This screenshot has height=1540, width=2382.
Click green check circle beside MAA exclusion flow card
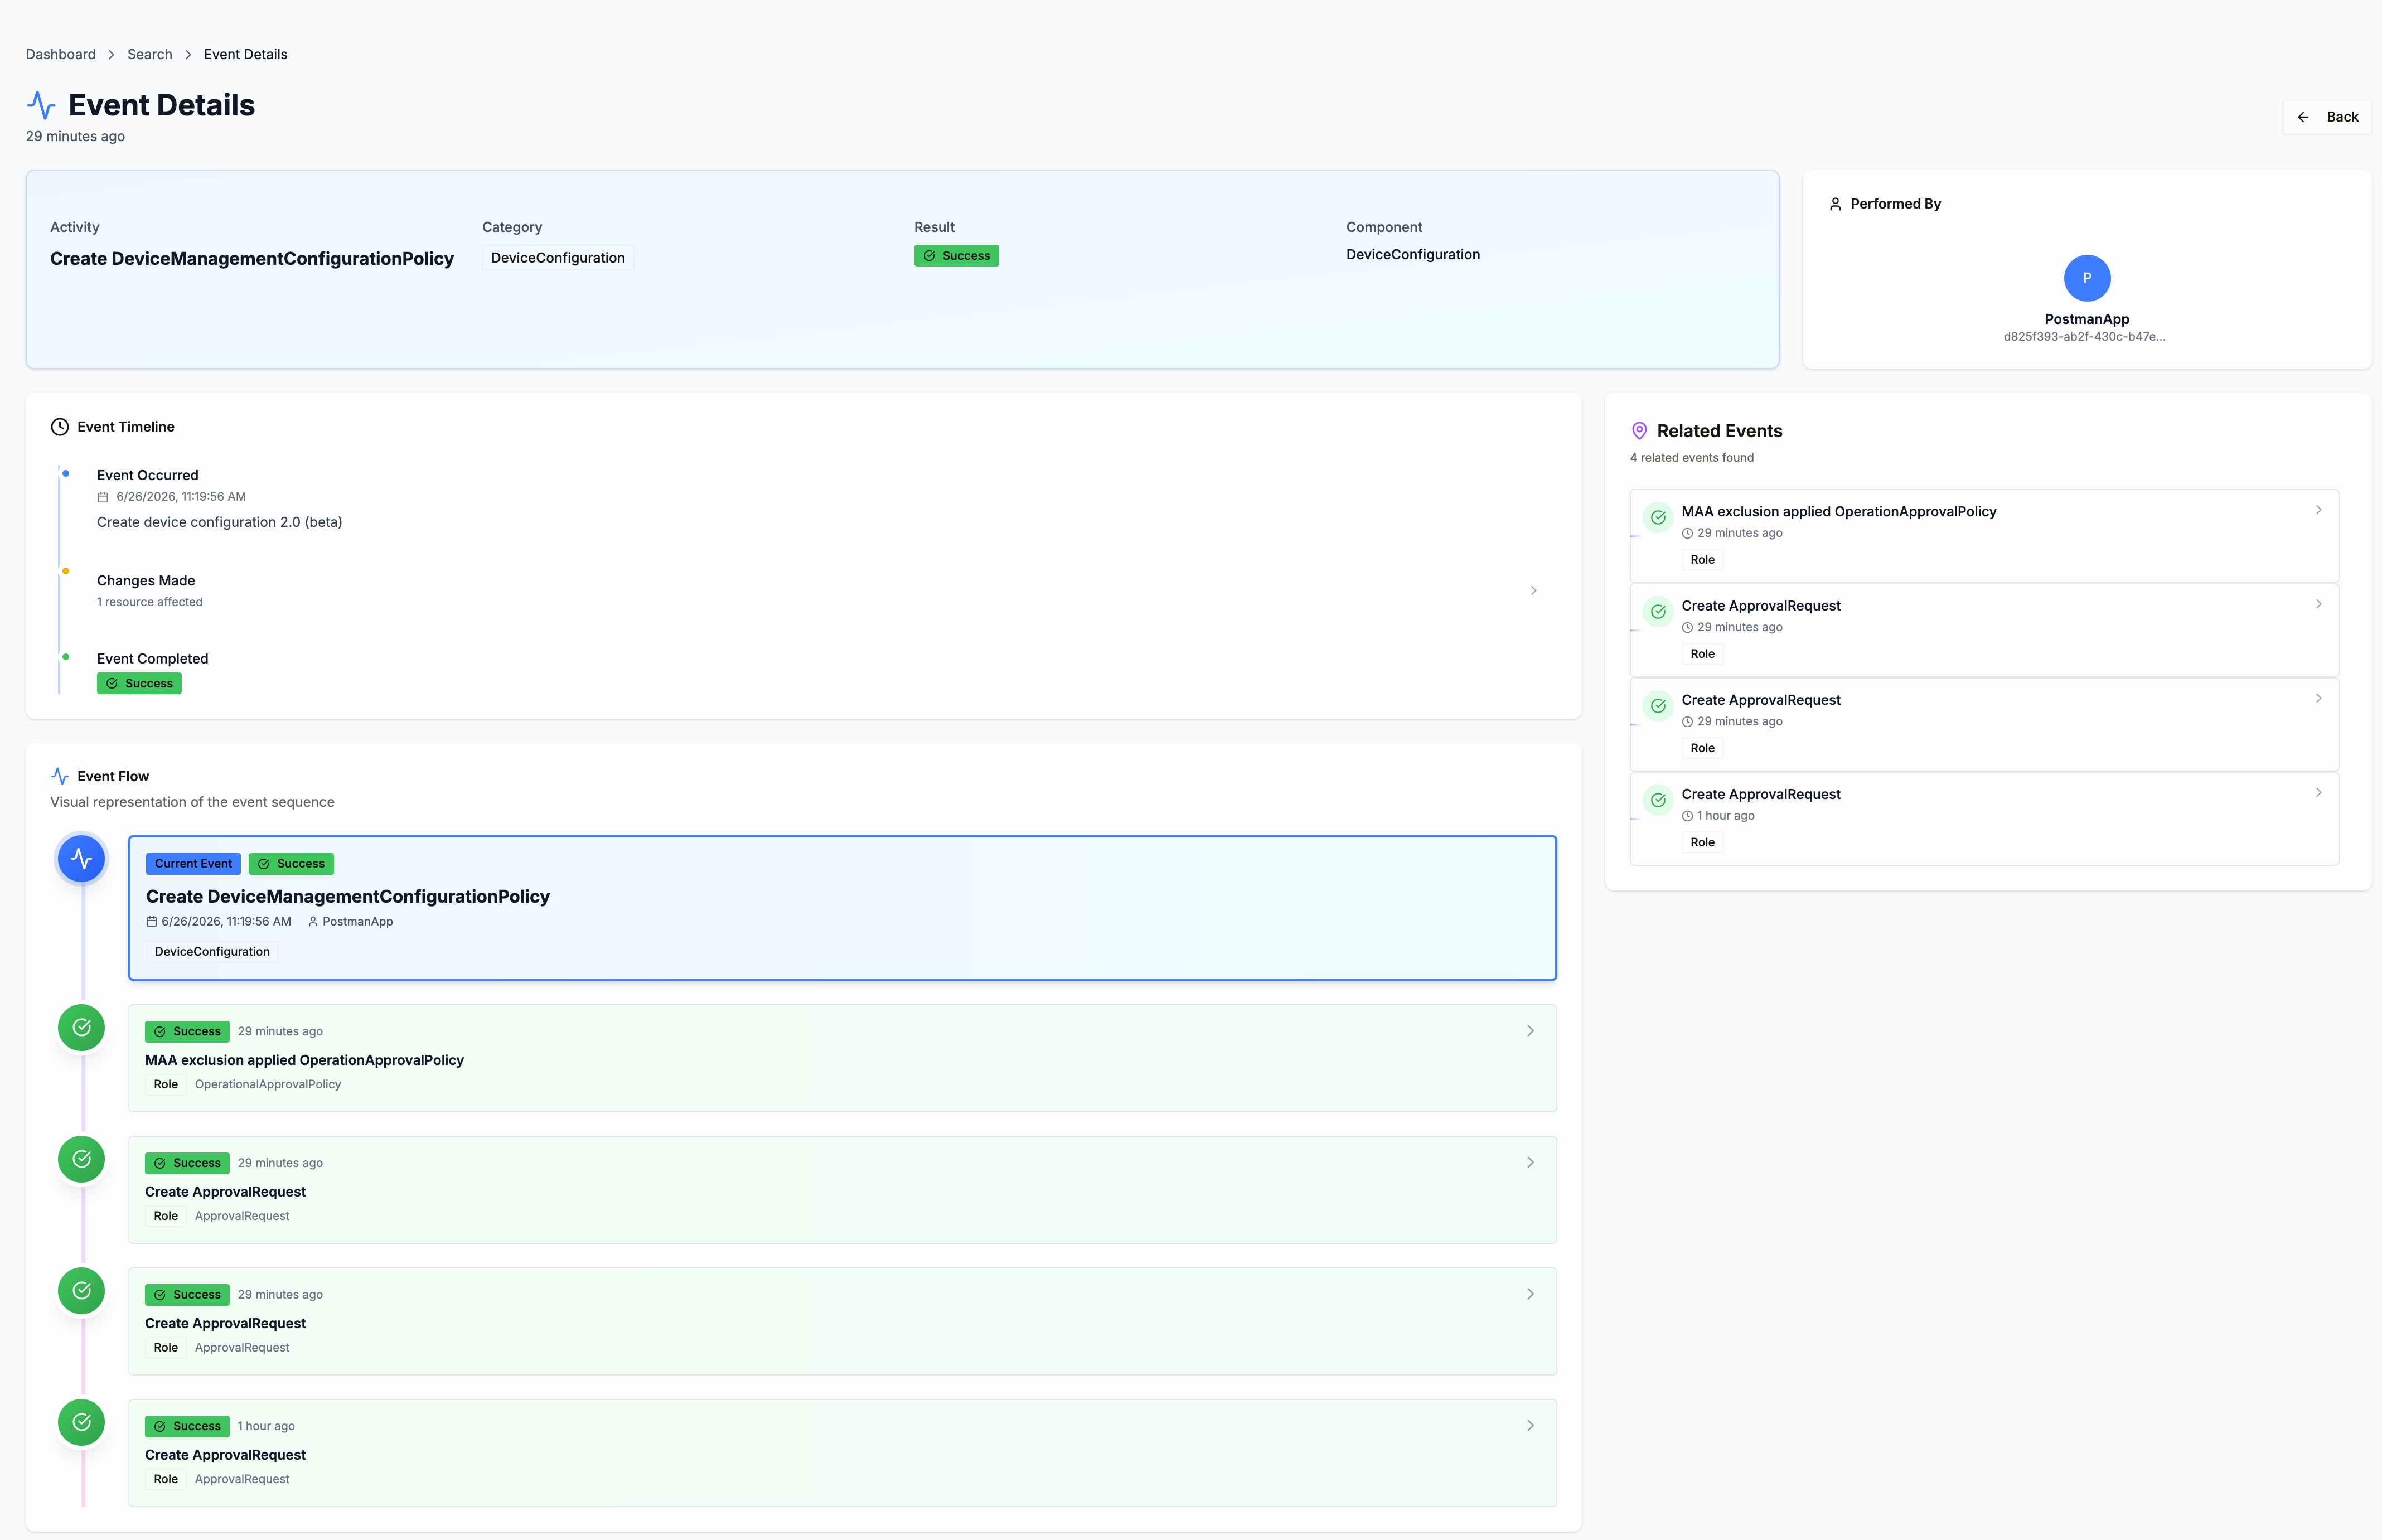(82, 1028)
